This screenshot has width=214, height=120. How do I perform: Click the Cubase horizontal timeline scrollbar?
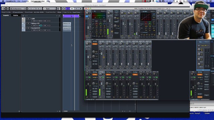(x=66, y=111)
